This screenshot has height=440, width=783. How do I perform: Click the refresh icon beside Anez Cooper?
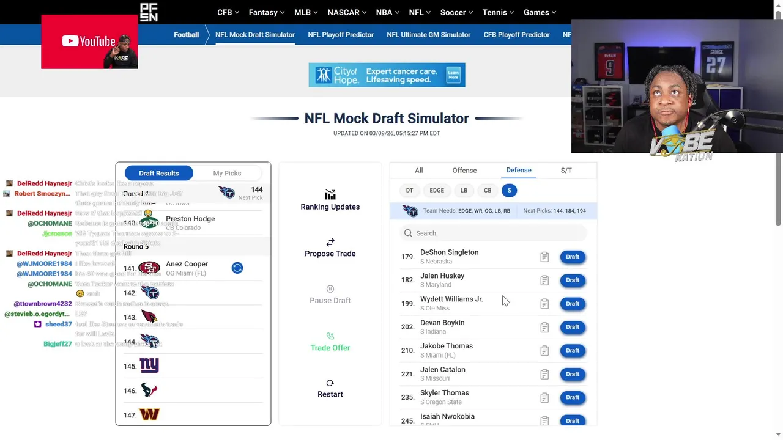coord(237,268)
